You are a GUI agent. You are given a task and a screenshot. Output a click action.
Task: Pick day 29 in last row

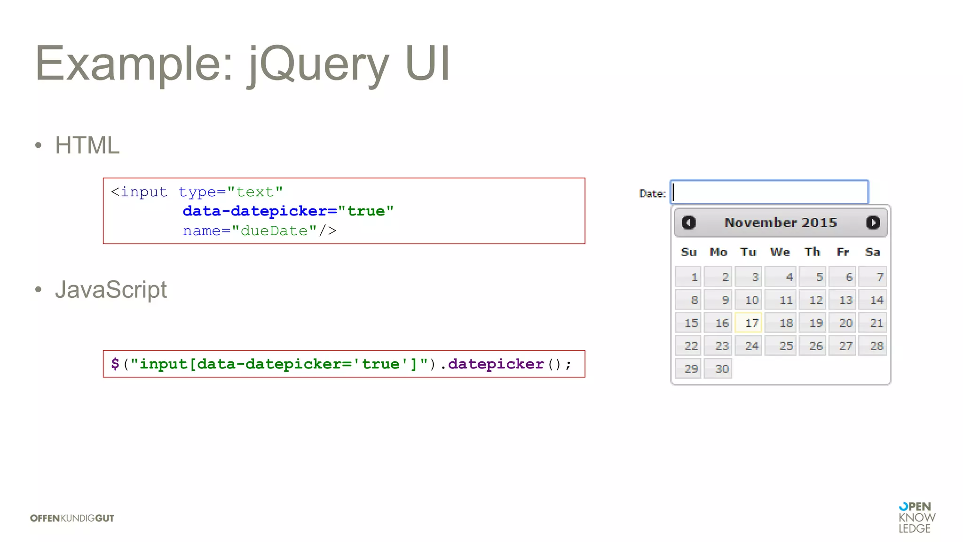tap(688, 368)
